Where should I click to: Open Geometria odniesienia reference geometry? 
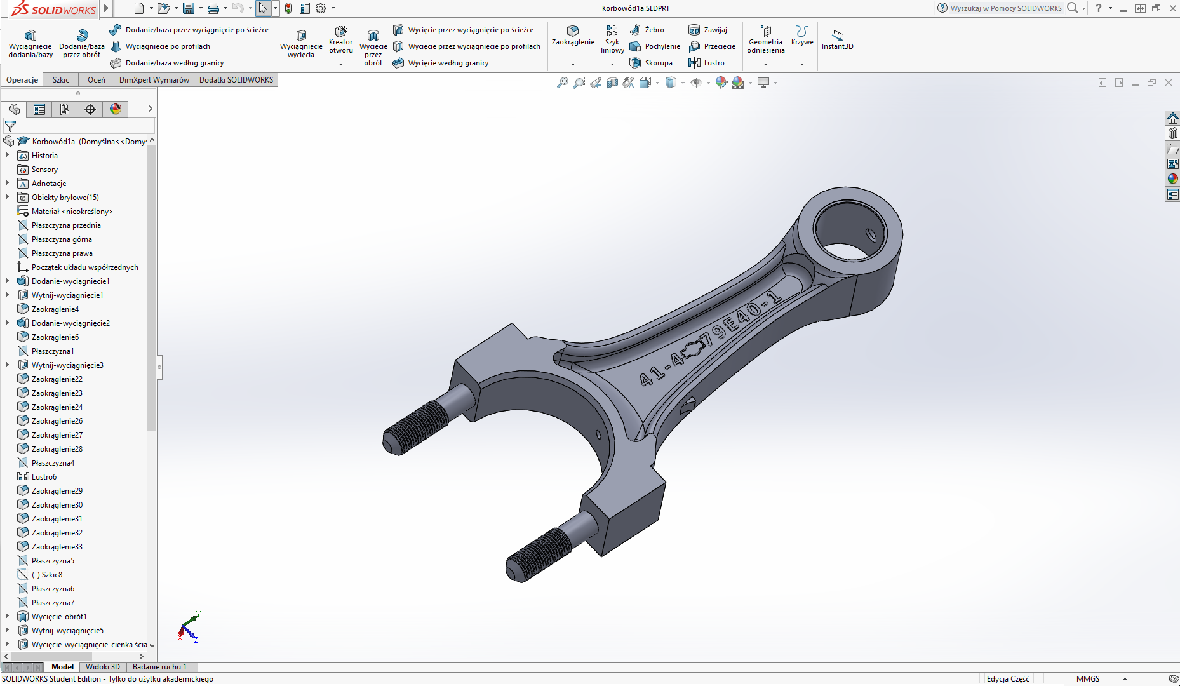click(766, 39)
